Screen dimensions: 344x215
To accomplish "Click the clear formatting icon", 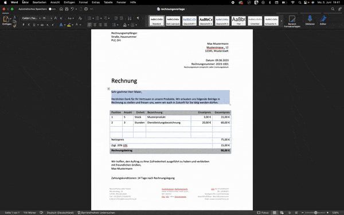I will point(80,18).
